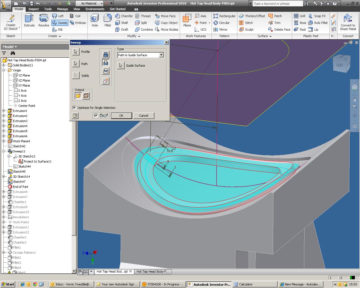360x288 pixels.
Task: Open the browser filter funnel icon
Action: coord(4,53)
